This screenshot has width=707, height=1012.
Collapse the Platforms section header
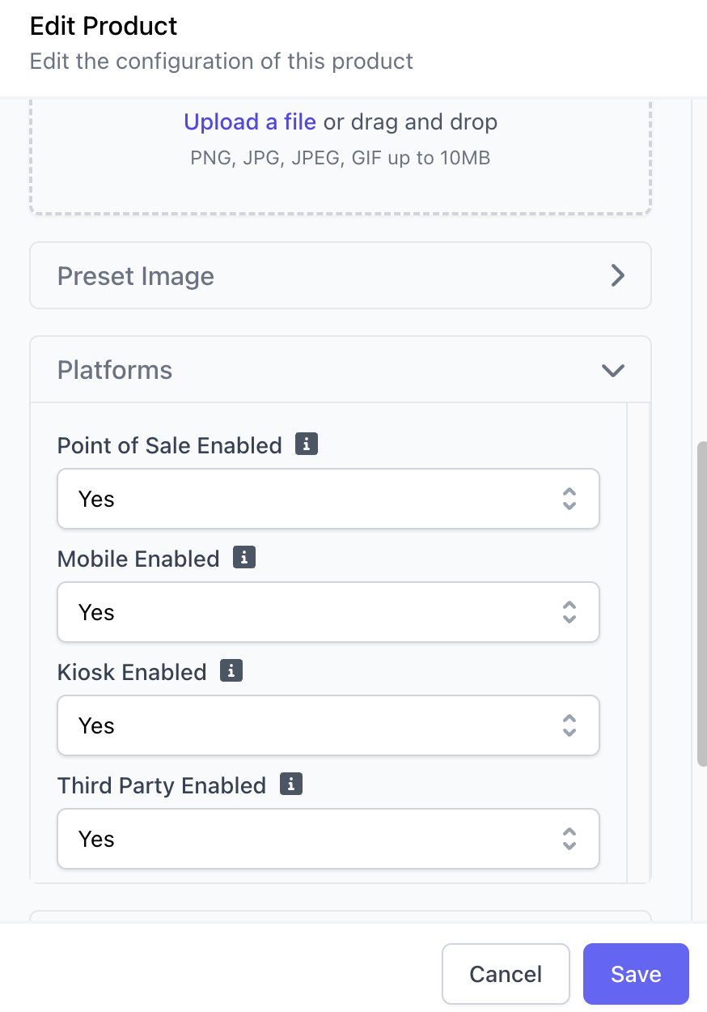[x=341, y=370]
